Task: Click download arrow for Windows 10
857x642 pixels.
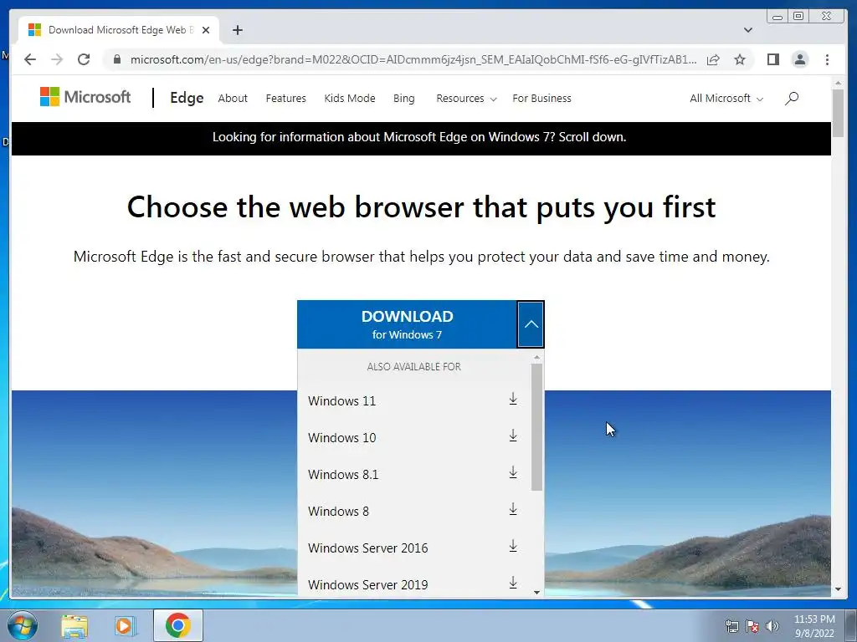Action: [x=513, y=436]
